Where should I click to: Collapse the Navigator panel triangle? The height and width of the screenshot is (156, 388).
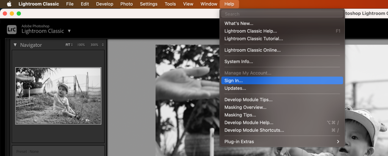click(x=15, y=45)
